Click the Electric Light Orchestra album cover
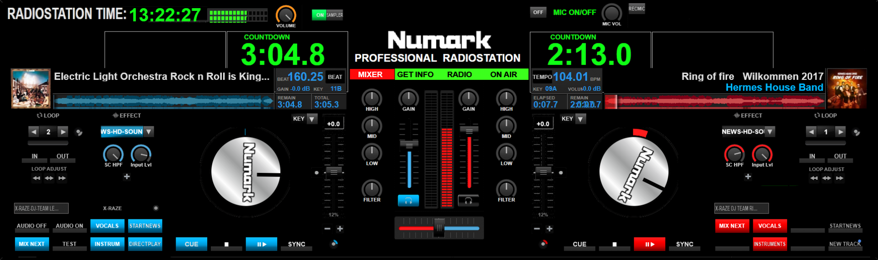This screenshot has height=260, width=878. click(x=31, y=88)
